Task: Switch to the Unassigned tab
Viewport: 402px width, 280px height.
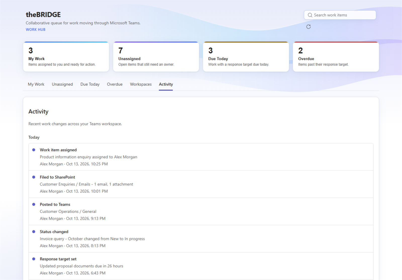Action: pyautogui.click(x=62, y=84)
